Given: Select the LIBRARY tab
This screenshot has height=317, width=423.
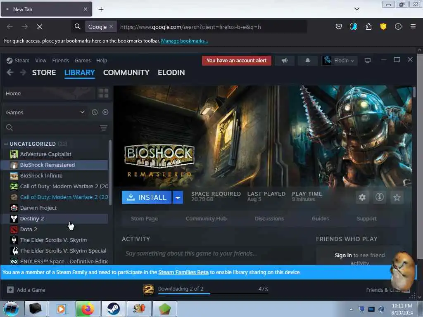Looking at the screenshot, I should (80, 73).
